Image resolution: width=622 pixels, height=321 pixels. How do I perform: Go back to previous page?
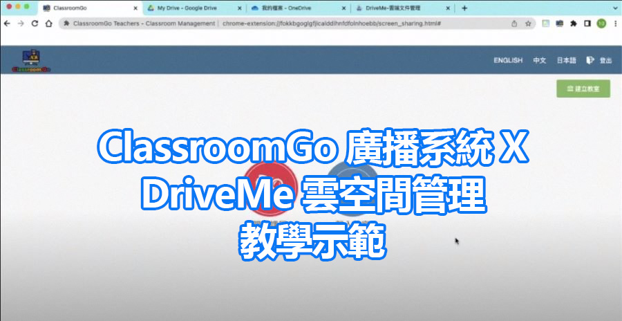click(7, 24)
